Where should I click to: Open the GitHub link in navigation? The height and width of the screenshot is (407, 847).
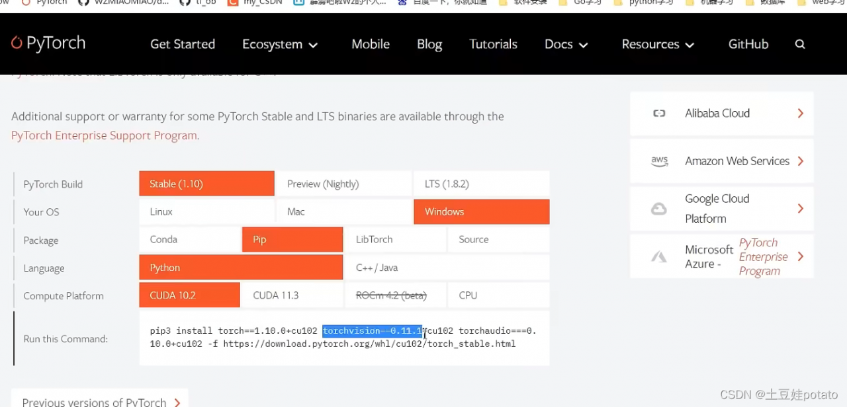[x=748, y=44]
